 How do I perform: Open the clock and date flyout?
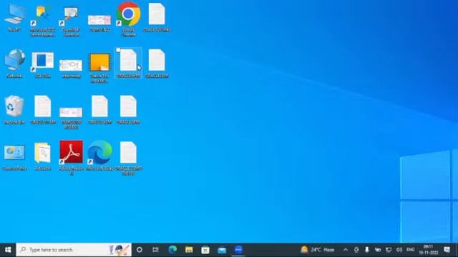pyautogui.click(x=429, y=250)
